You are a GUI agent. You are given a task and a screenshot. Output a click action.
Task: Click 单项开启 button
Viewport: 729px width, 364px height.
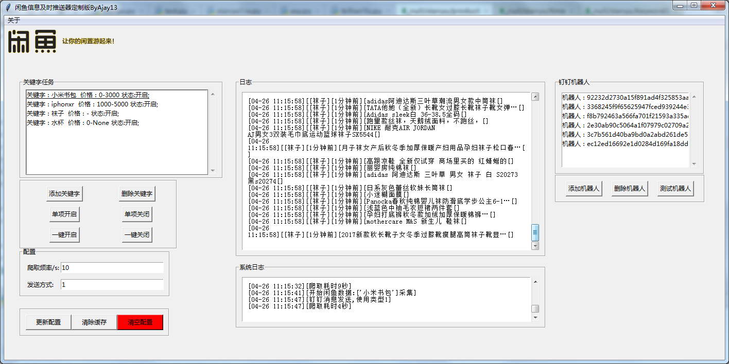click(64, 214)
